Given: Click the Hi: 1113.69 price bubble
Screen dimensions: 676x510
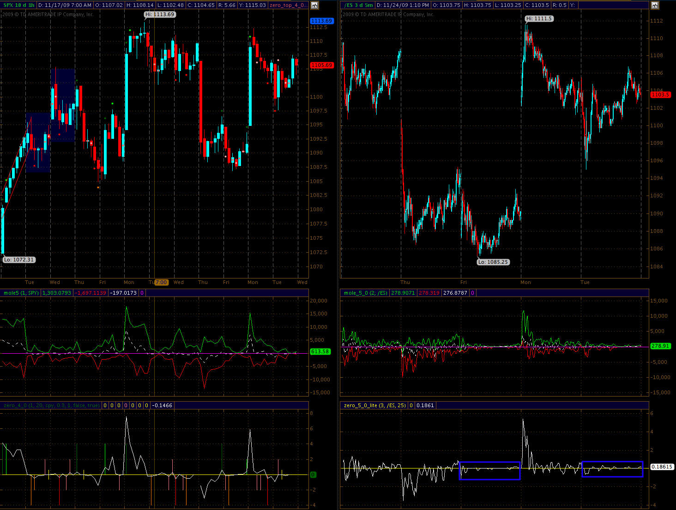Looking at the screenshot, I should pyautogui.click(x=160, y=14).
